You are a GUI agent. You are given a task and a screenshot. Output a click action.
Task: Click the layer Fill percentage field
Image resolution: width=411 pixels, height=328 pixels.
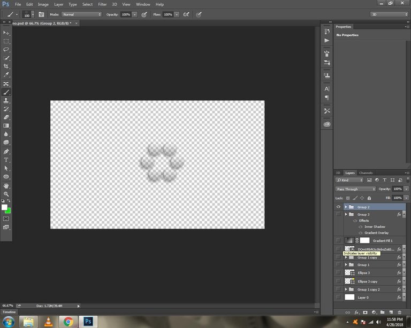(398, 198)
